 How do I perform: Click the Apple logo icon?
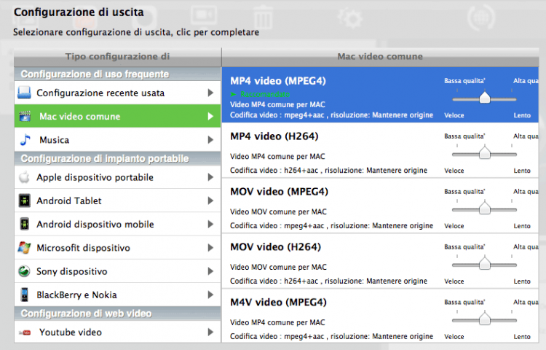24,177
